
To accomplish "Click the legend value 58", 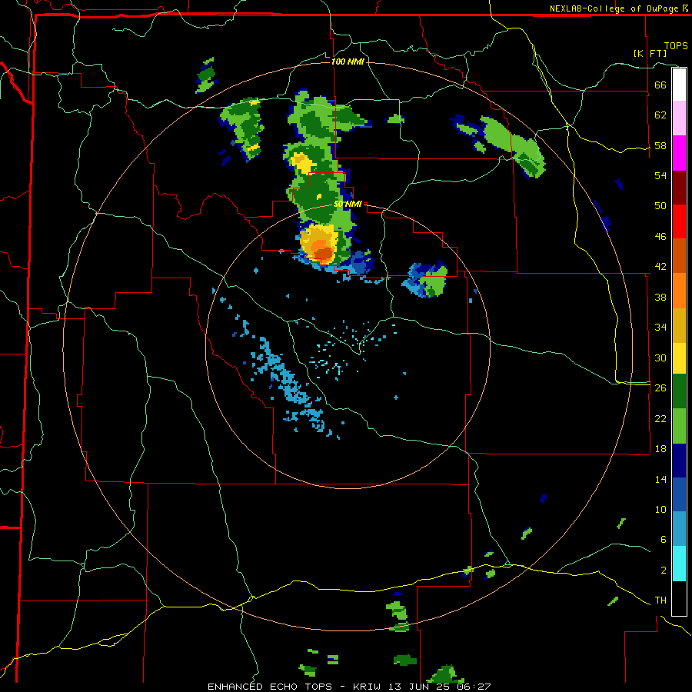I will (x=660, y=145).
